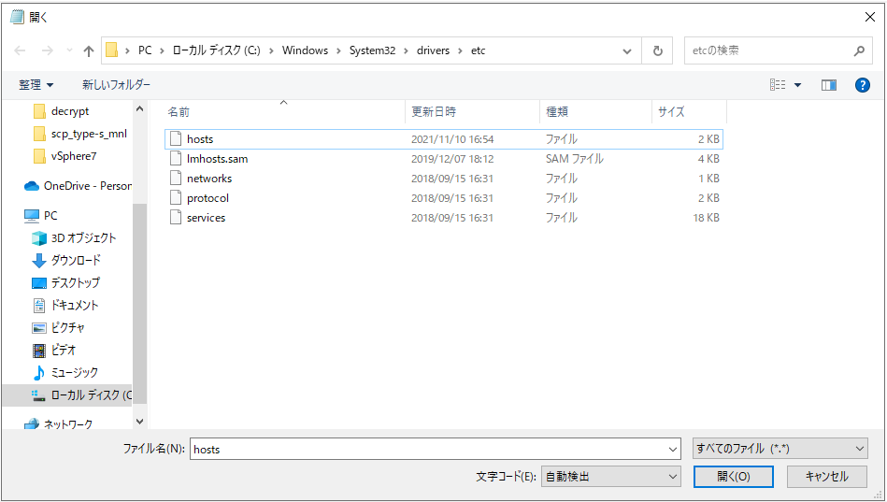Click the file icon beside lmhosts.sam
This screenshot has height=502, width=887.
[176, 159]
